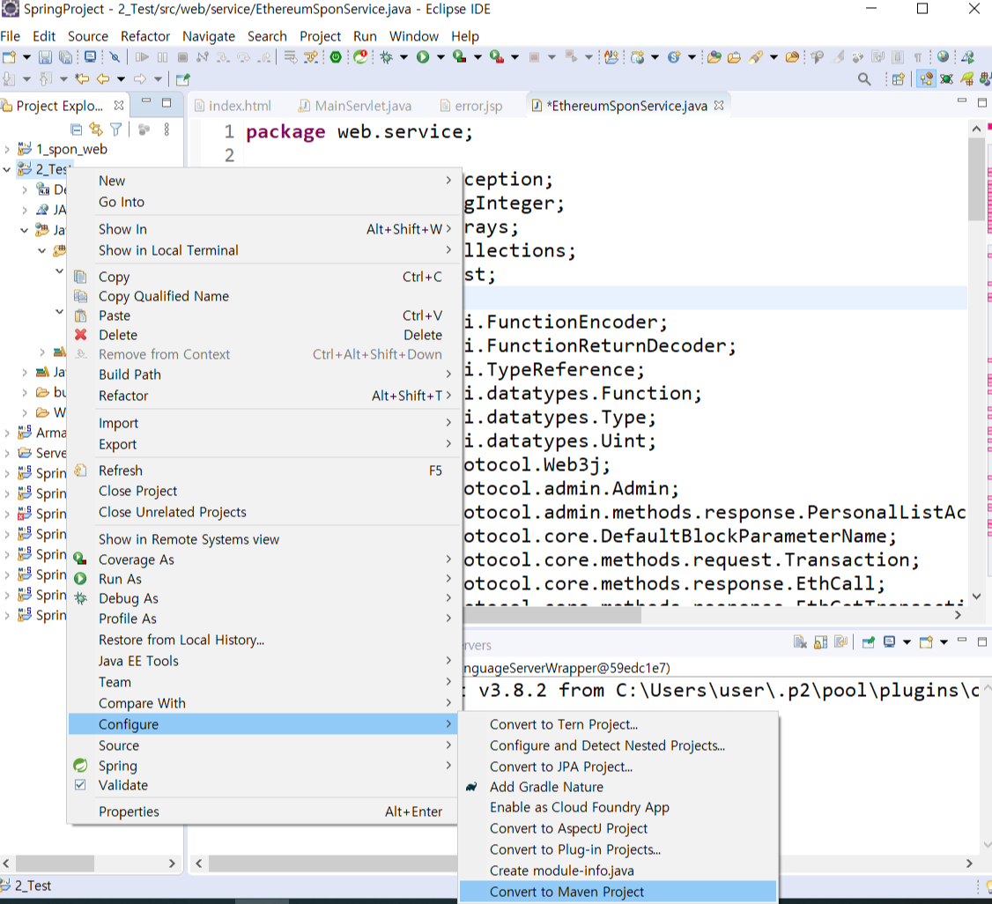Image resolution: width=992 pixels, height=904 pixels.
Task: Toggle the Validate checkbox menu item
Action: 80,784
